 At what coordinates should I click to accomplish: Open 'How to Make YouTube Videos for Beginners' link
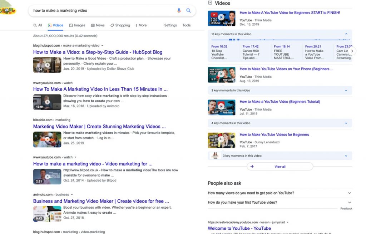(x=274, y=135)
